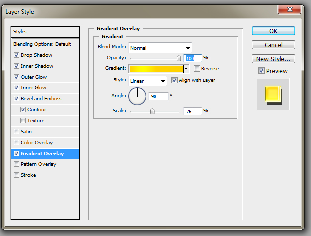Click the Angle dial control

point(137,96)
